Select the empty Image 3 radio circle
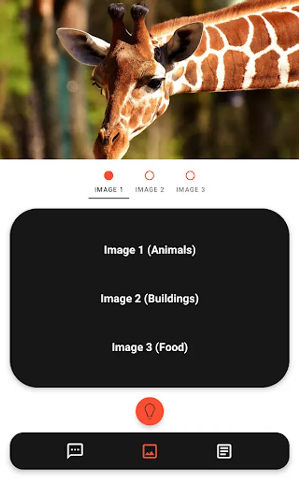 pos(190,175)
